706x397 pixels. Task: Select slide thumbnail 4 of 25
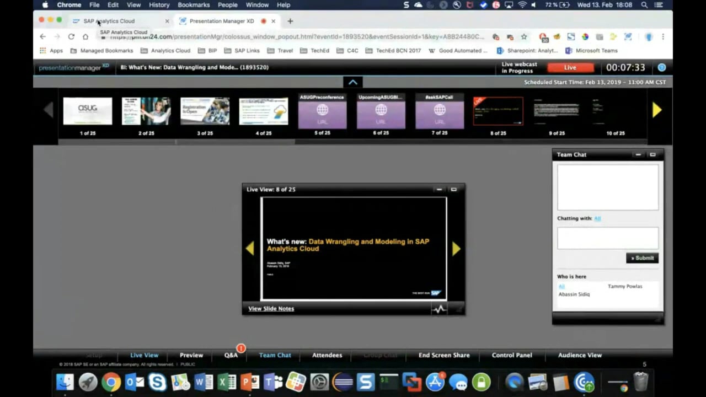point(264,111)
